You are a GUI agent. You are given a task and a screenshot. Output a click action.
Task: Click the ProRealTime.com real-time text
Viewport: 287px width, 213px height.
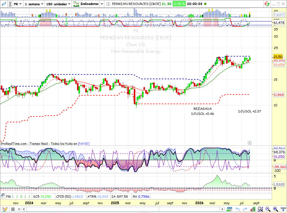pos(39,144)
